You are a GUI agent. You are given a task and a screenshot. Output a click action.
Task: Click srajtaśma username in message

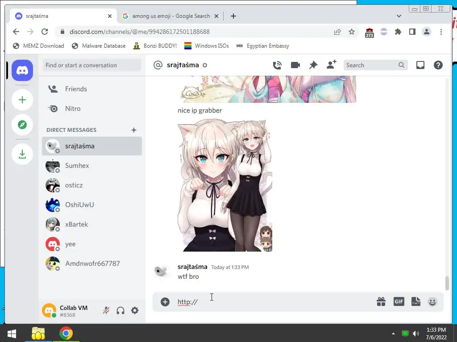click(192, 267)
